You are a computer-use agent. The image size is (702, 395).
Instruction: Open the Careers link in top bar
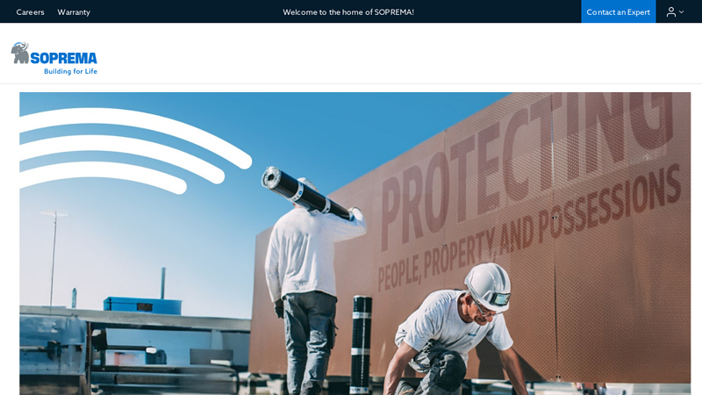point(30,12)
